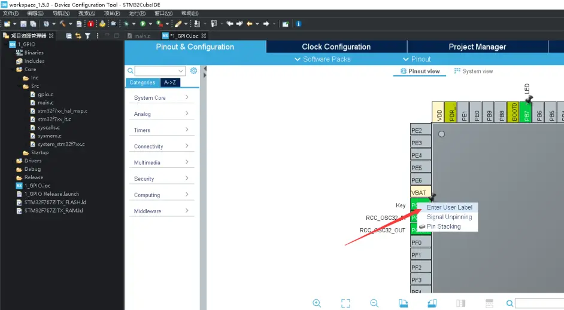The height and width of the screenshot is (310, 564).
Task: Click the External Tools run icon
Action: (159, 24)
